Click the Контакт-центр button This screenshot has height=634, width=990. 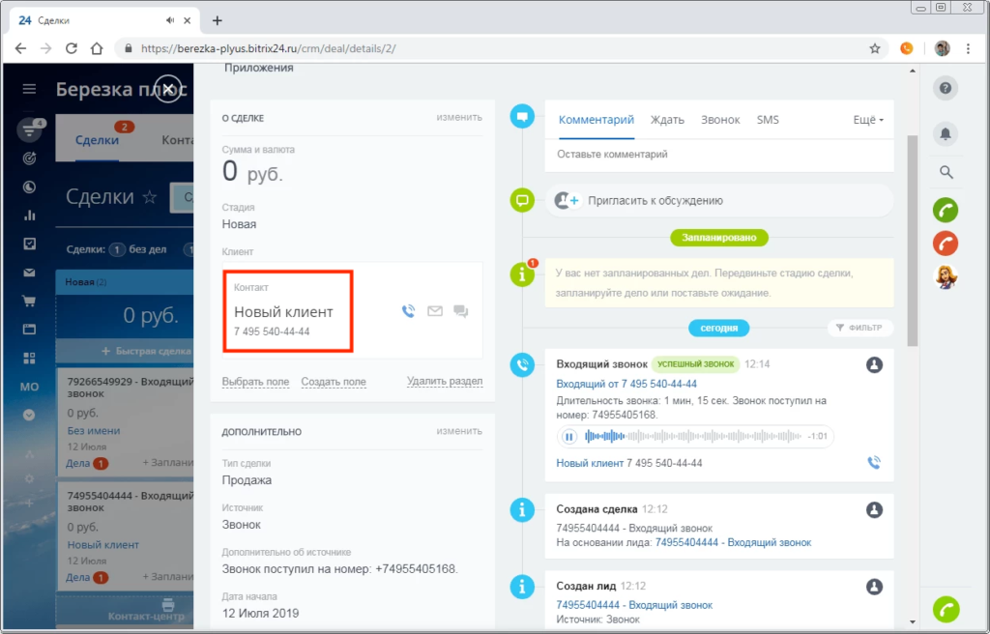pos(146,611)
